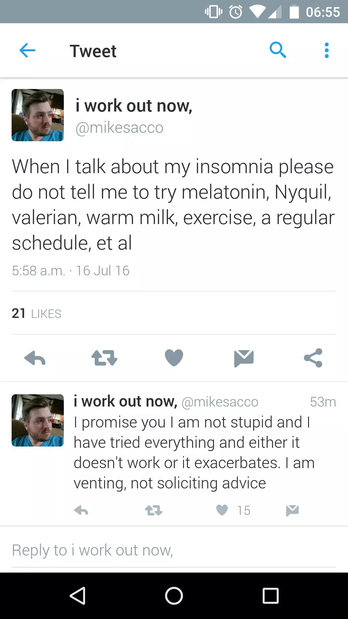This screenshot has height=619, width=348.
Task: Open the search magnifier icon
Action: (277, 50)
